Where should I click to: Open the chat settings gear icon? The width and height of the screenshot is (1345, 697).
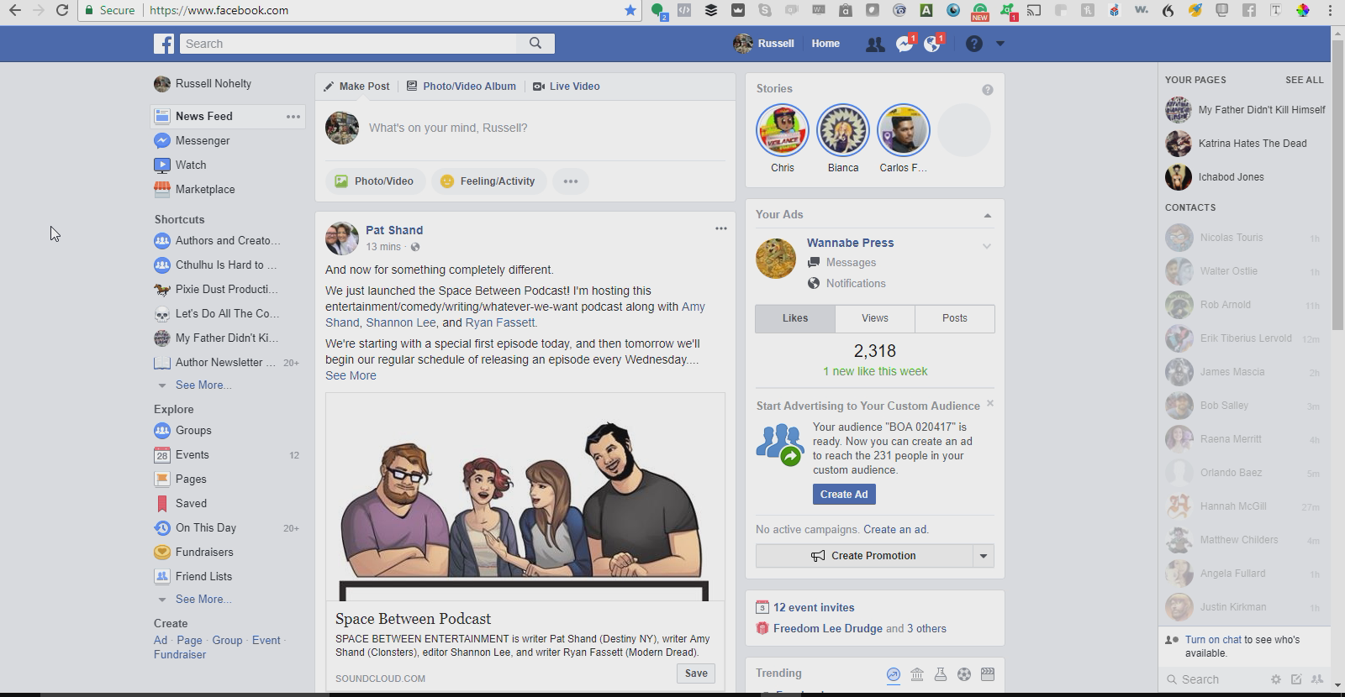(1275, 679)
